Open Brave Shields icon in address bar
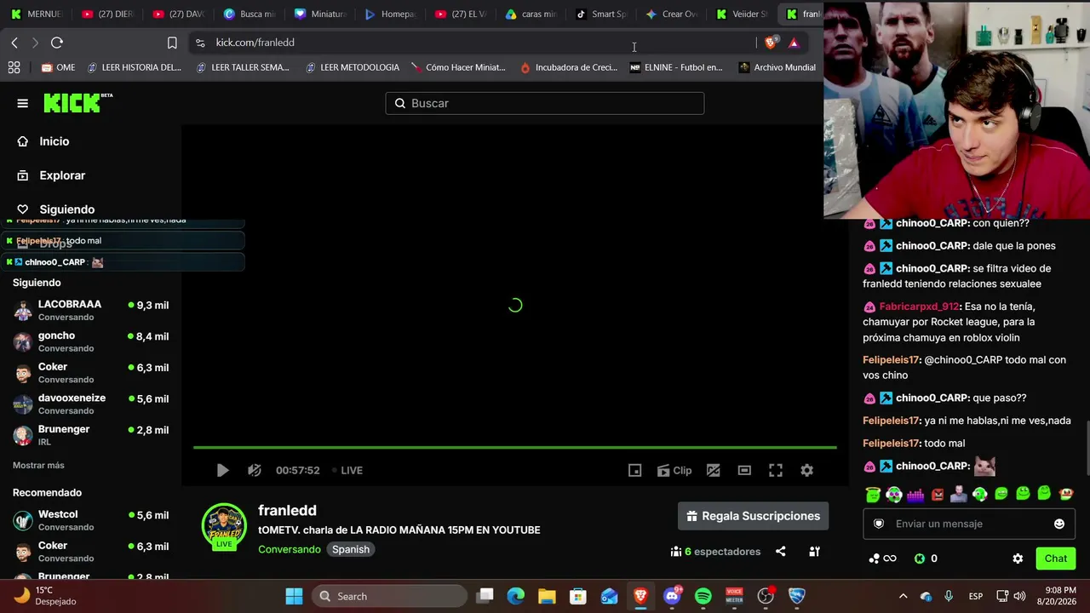This screenshot has width=1090, height=613. (771, 43)
